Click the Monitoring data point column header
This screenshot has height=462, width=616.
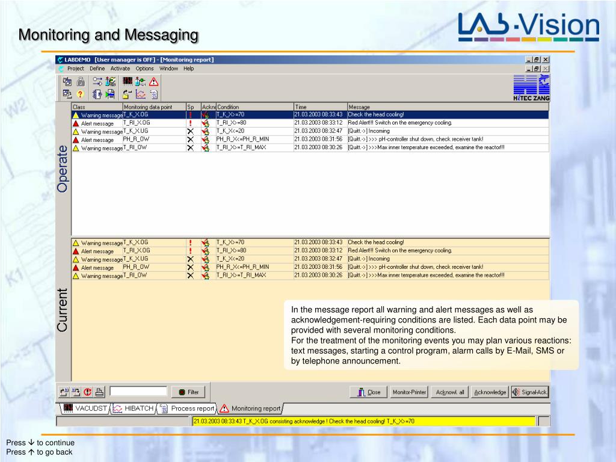click(154, 107)
